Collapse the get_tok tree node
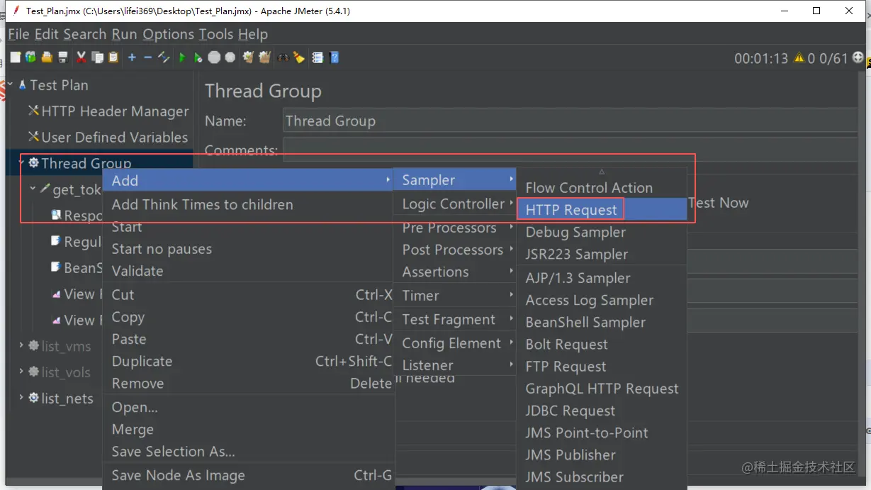Viewport: 871px width, 490px height. tap(33, 189)
